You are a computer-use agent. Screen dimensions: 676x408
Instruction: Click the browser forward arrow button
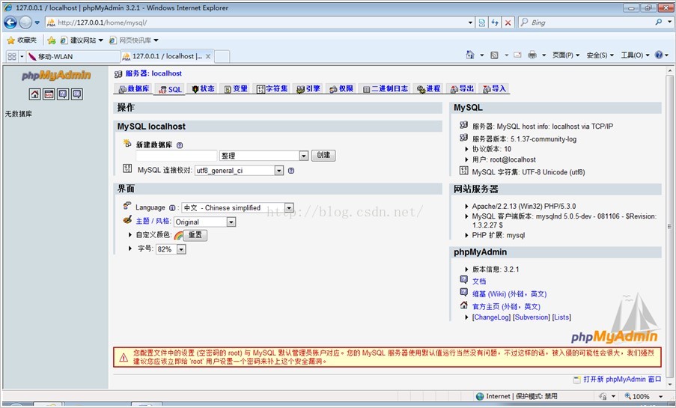coord(25,22)
